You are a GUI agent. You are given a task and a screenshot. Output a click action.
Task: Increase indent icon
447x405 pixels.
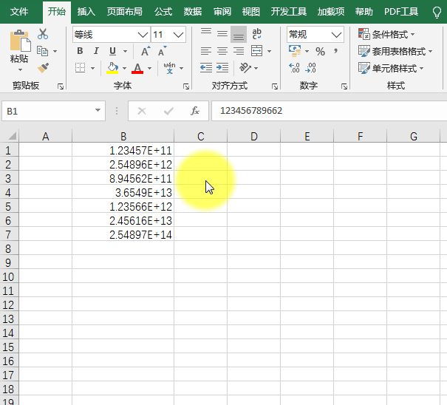tap(222, 68)
